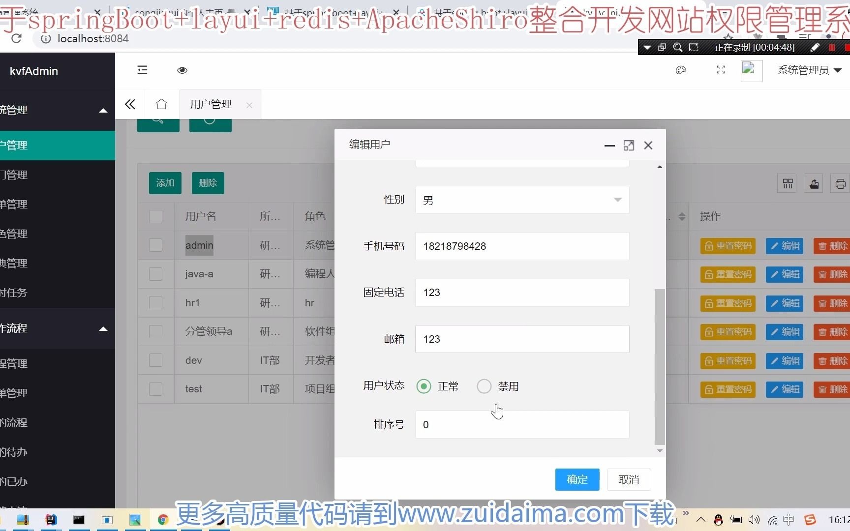Open 角色管理 in the sidebar
This screenshot has width=850, height=531.
coord(58,234)
